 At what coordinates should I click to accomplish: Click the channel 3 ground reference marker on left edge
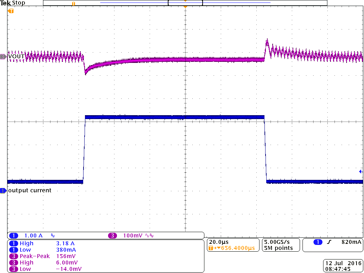tap(3, 56)
